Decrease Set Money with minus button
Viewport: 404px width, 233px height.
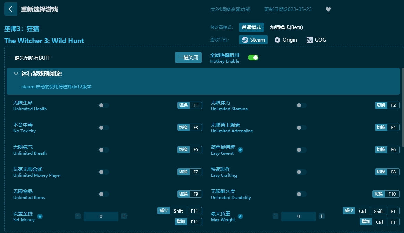[78, 216]
